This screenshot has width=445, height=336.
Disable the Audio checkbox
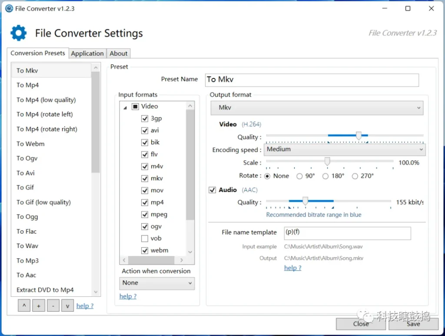click(212, 190)
